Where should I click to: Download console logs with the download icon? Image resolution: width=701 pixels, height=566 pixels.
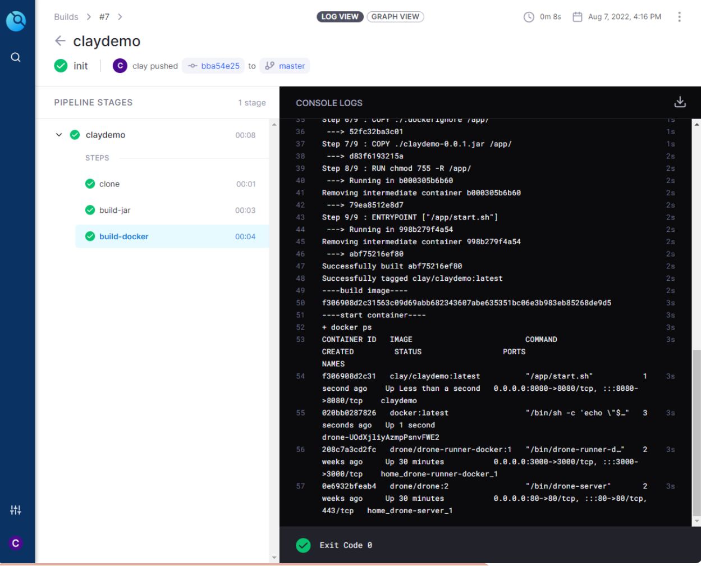pos(680,102)
